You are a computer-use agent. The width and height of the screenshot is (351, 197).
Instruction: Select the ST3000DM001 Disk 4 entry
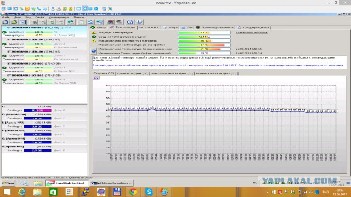44,79
